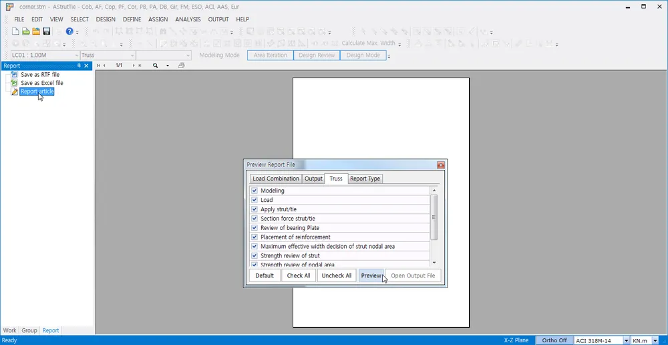Toggle Review of bearing Plate checkbox
The height and width of the screenshot is (345, 668).
tap(255, 228)
